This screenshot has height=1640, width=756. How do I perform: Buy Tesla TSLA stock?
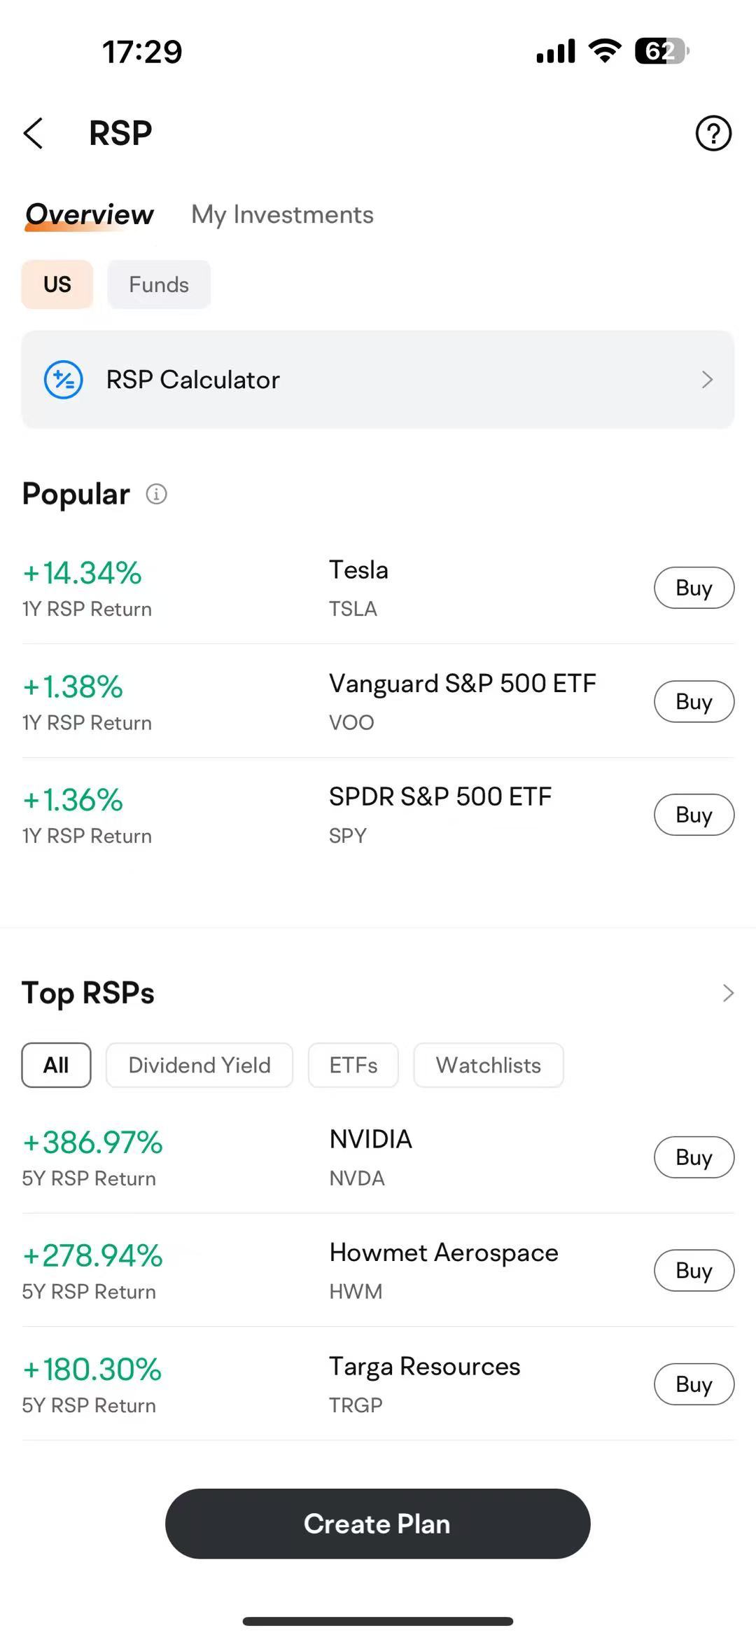coord(694,588)
